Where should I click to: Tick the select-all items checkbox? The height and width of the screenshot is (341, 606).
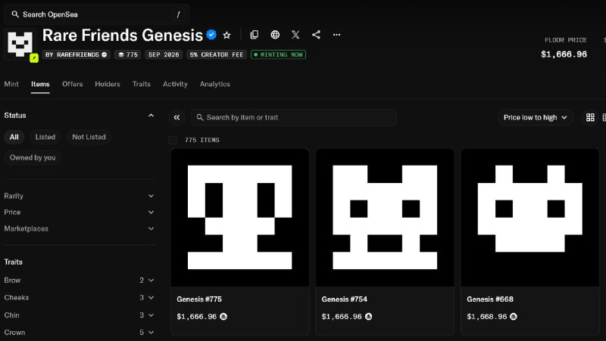point(173,140)
